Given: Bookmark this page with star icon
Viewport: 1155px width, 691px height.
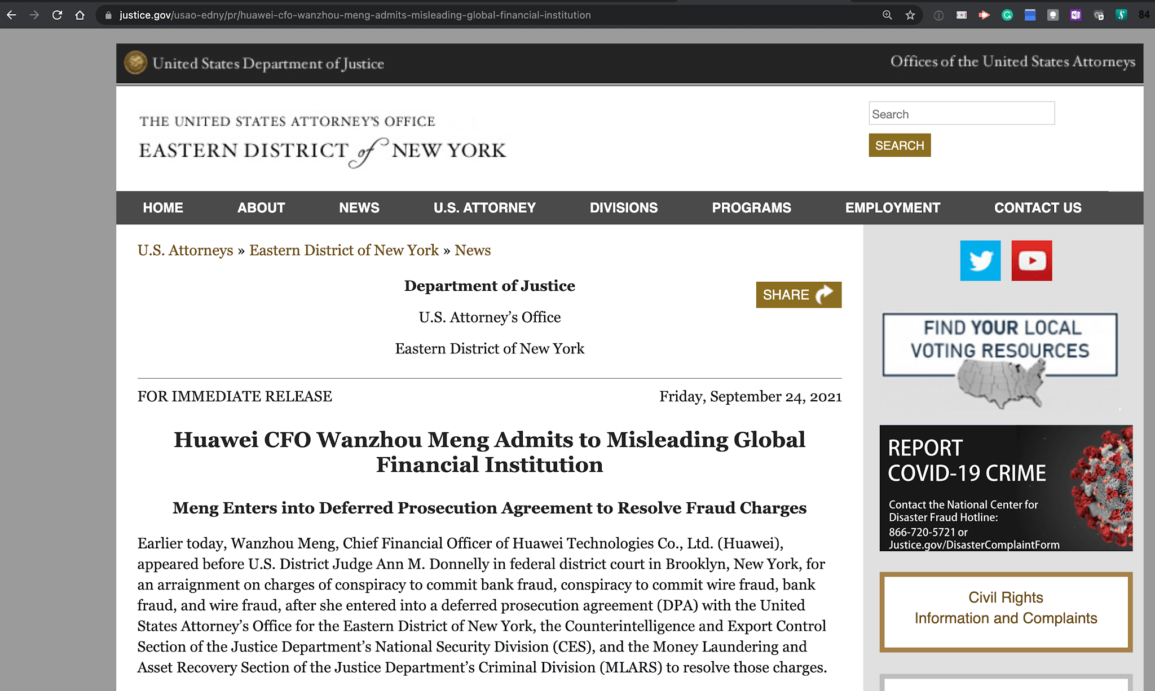Looking at the screenshot, I should pyautogui.click(x=910, y=15).
